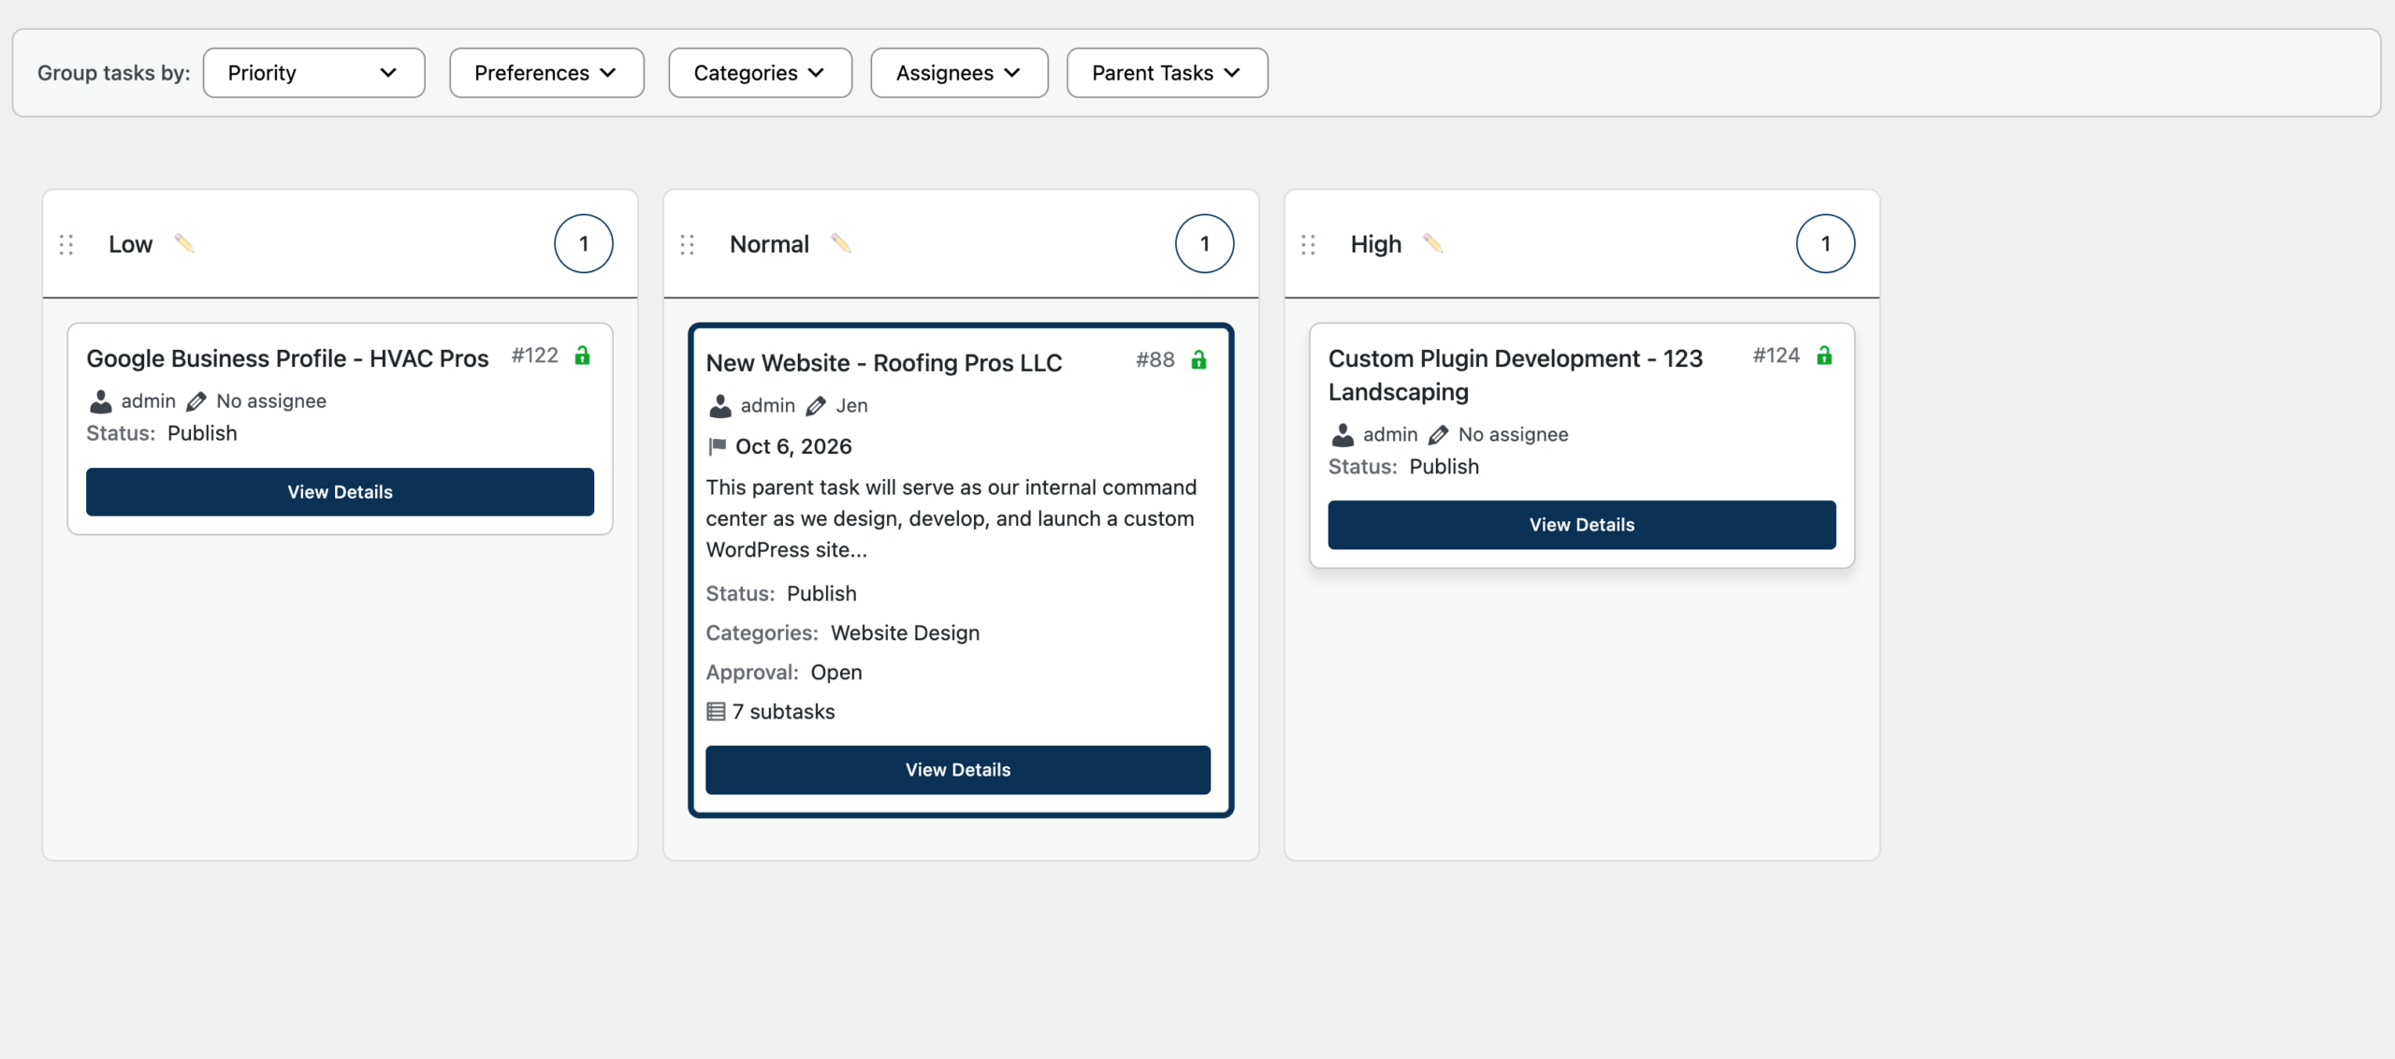Screen dimensions: 2395x1059
Task: Expand the Assignees filter dropdown
Action: pyautogui.click(x=959, y=73)
